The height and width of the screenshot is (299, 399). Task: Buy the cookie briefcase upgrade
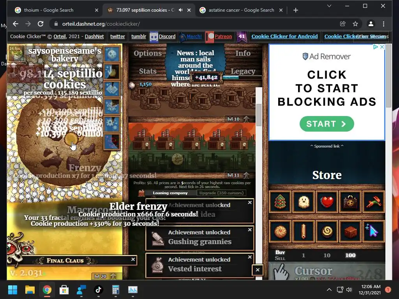(350, 202)
